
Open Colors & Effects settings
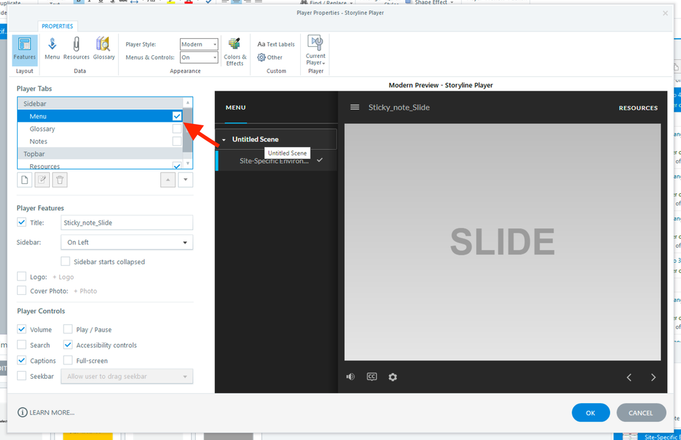[235, 52]
